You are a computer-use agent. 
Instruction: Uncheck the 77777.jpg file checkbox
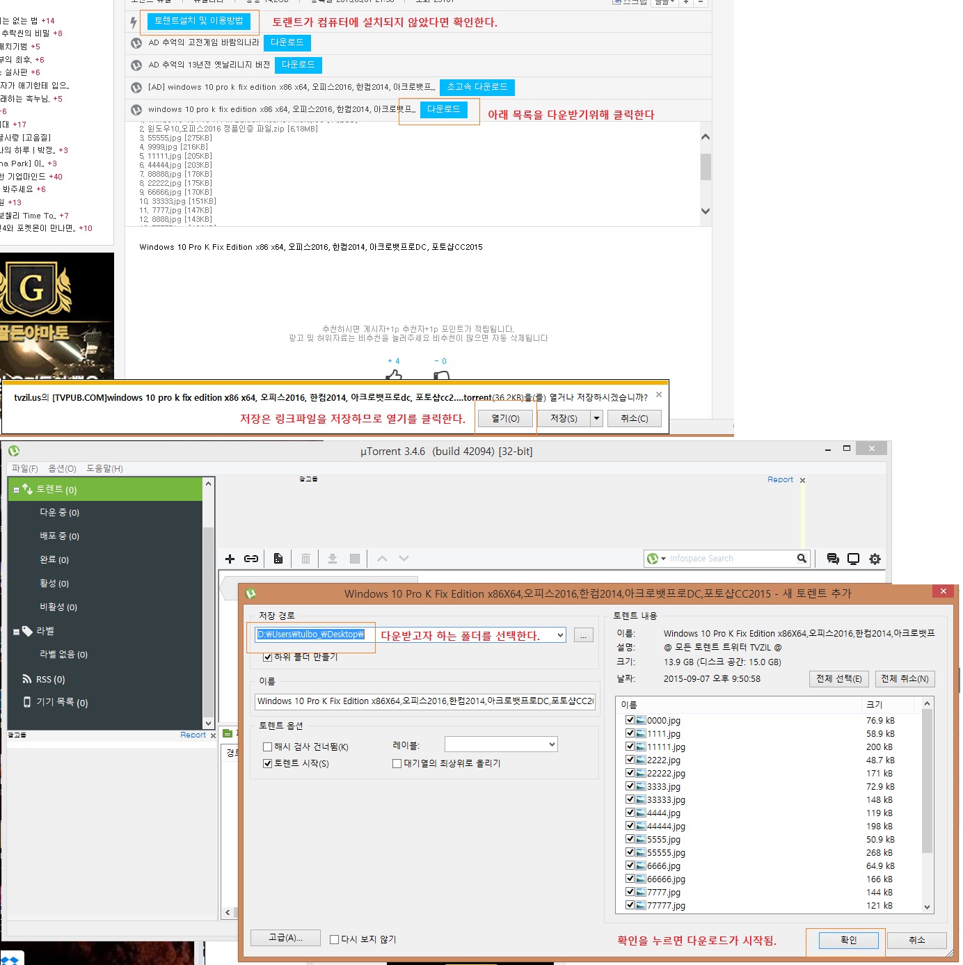[x=630, y=905]
